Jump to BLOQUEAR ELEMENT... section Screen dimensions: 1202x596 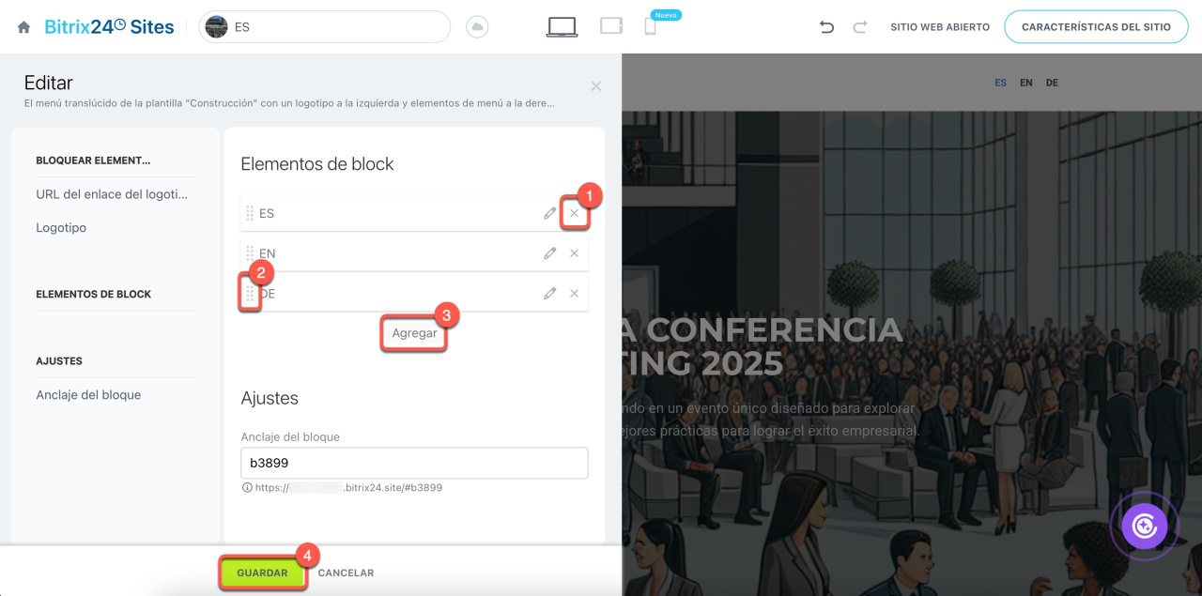point(93,160)
